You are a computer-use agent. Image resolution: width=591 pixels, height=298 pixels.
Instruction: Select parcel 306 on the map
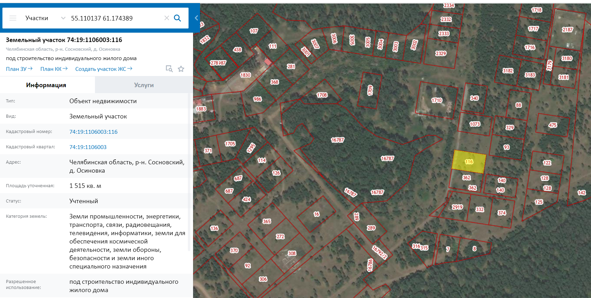(263, 279)
